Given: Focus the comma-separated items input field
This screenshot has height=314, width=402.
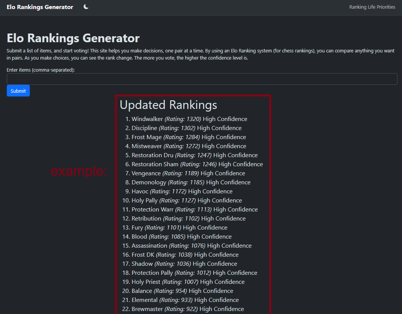Looking at the screenshot, I should [x=202, y=79].
